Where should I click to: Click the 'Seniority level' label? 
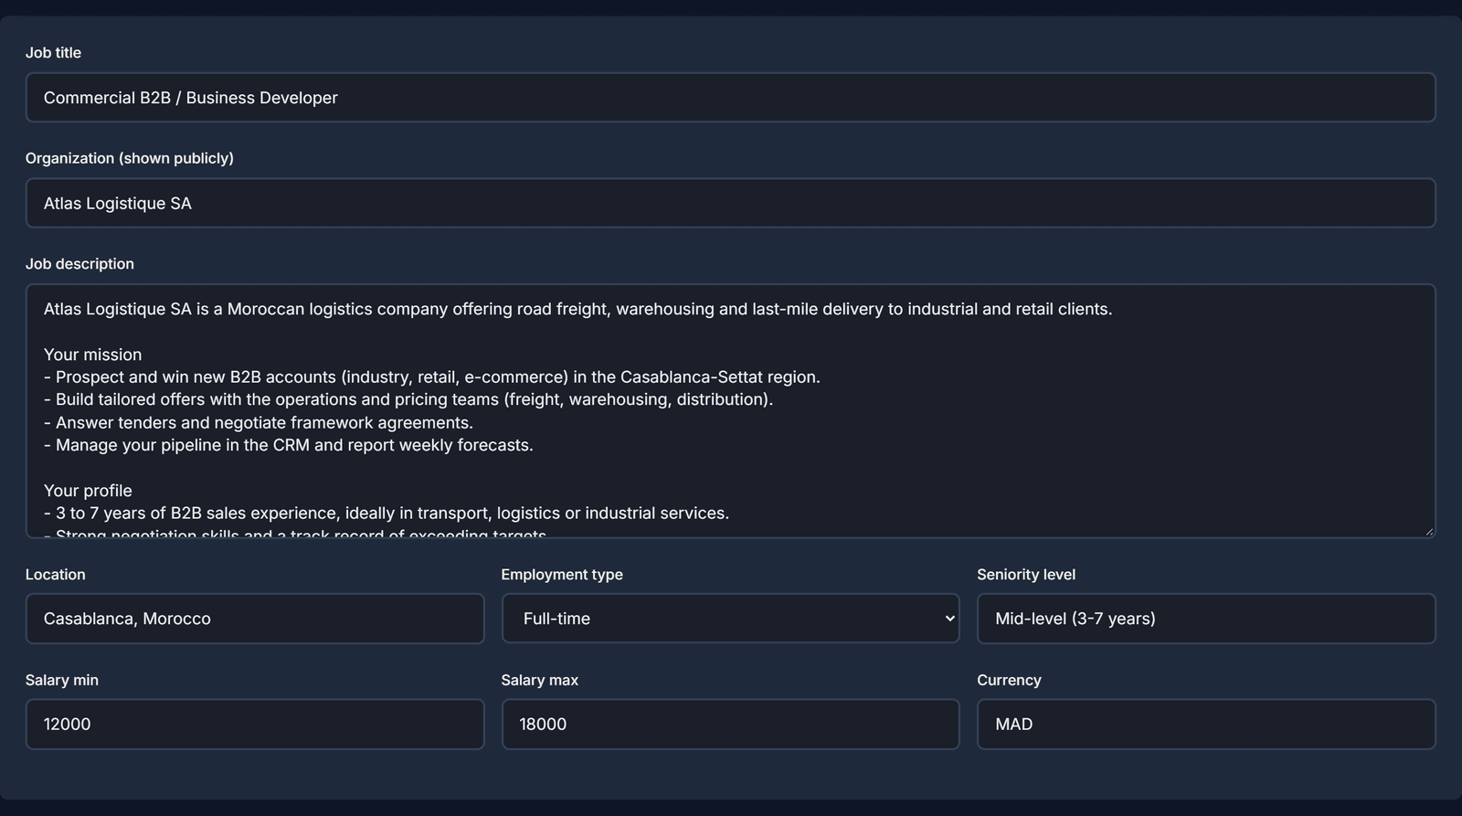[x=1026, y=575]
